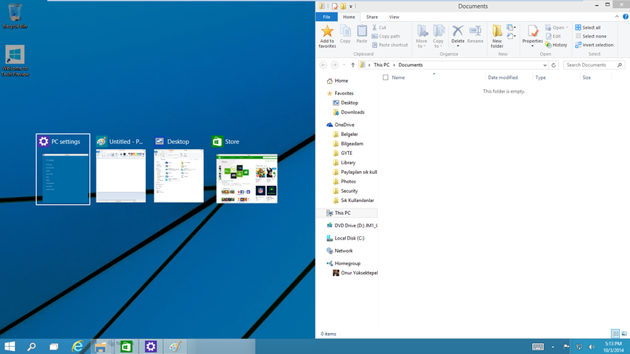The height and width of the screenshot is (354, 630).
Task: Select Bilgeadam folder under OneDrive
Action: coord(348,143)
